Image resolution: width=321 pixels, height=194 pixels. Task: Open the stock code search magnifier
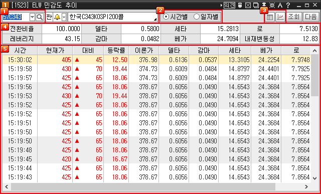coord(39,17)
